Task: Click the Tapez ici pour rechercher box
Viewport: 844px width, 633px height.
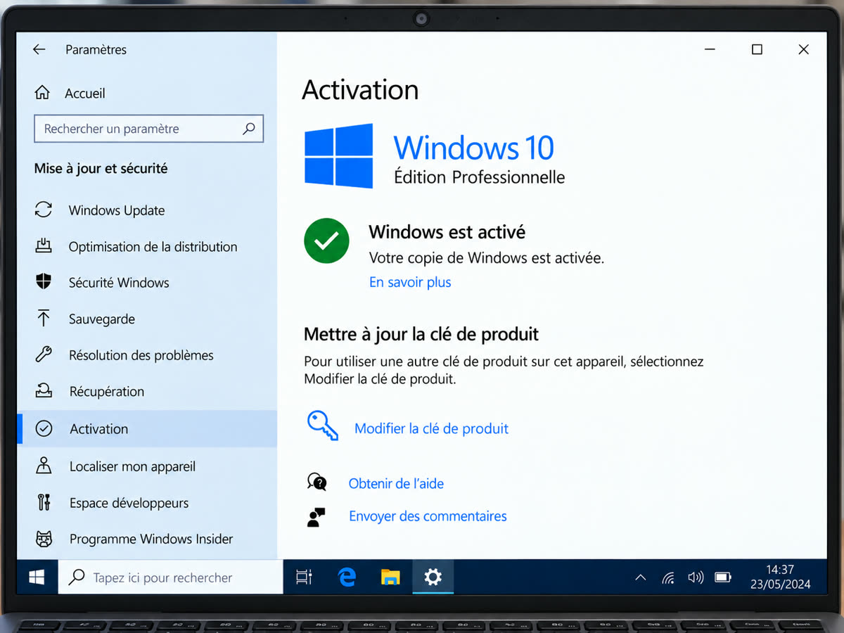Action: tap(170, 577)
